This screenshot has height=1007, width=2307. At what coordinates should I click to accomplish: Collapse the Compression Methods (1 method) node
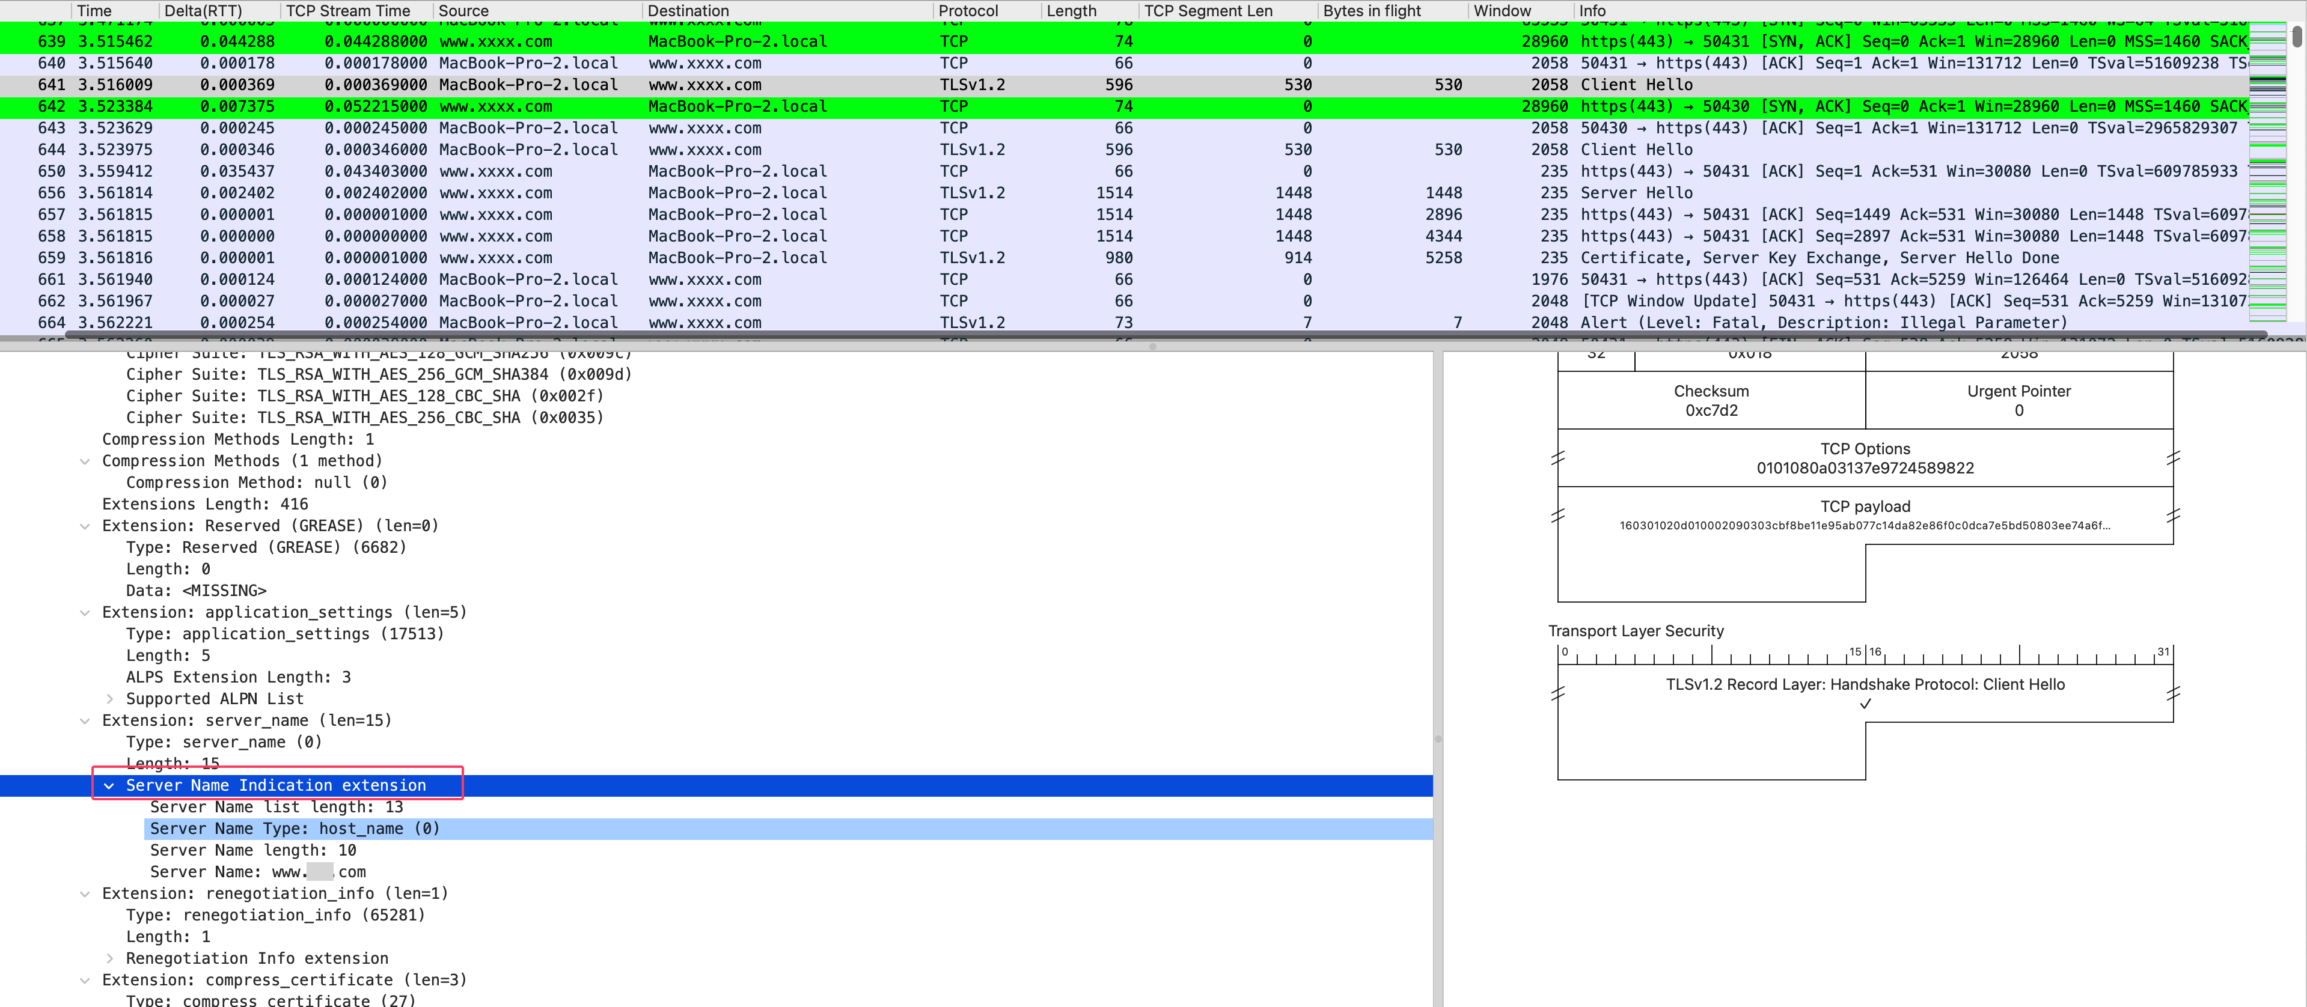[85, 461]
